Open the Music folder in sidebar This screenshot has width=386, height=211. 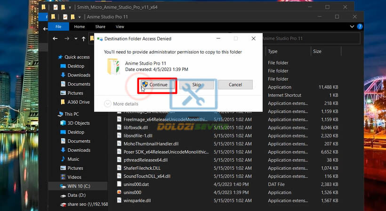[x=73, y=159]
